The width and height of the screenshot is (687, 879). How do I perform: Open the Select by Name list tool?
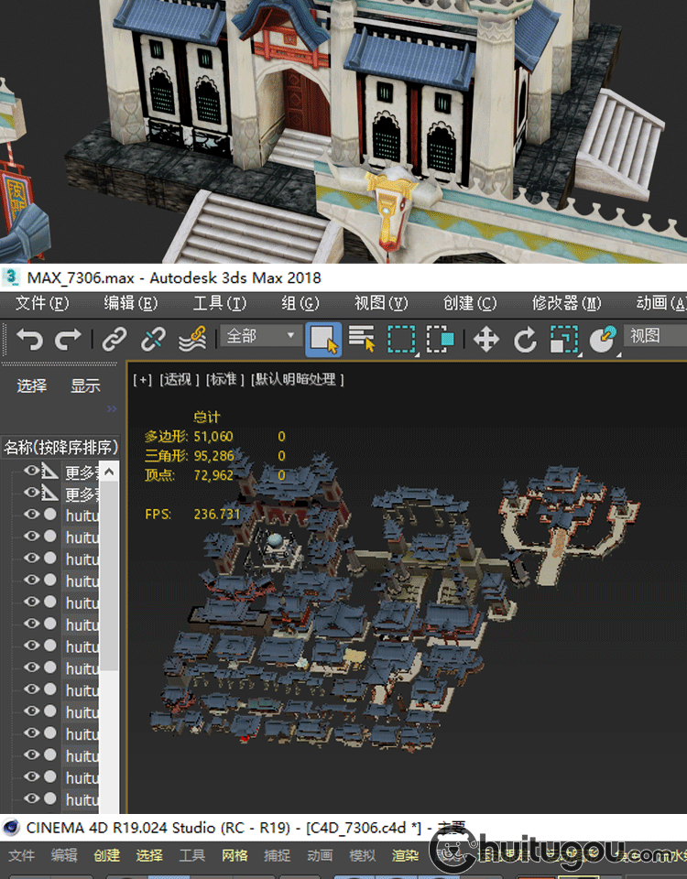(x=363, y=339)
